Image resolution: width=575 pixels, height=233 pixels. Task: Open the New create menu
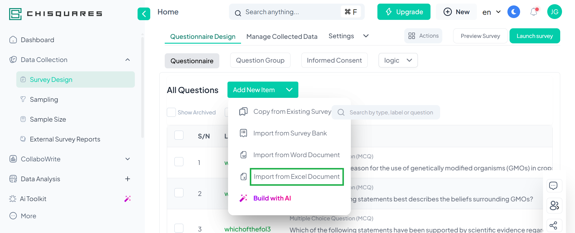456,12
